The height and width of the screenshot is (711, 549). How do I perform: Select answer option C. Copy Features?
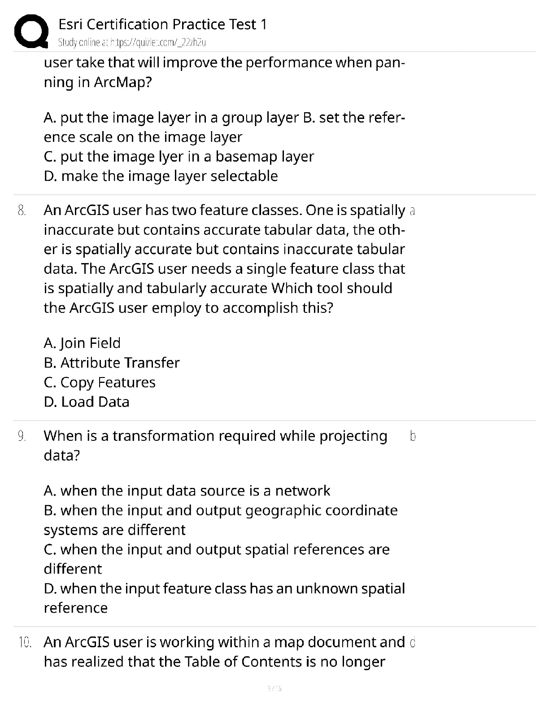[100, 382]
